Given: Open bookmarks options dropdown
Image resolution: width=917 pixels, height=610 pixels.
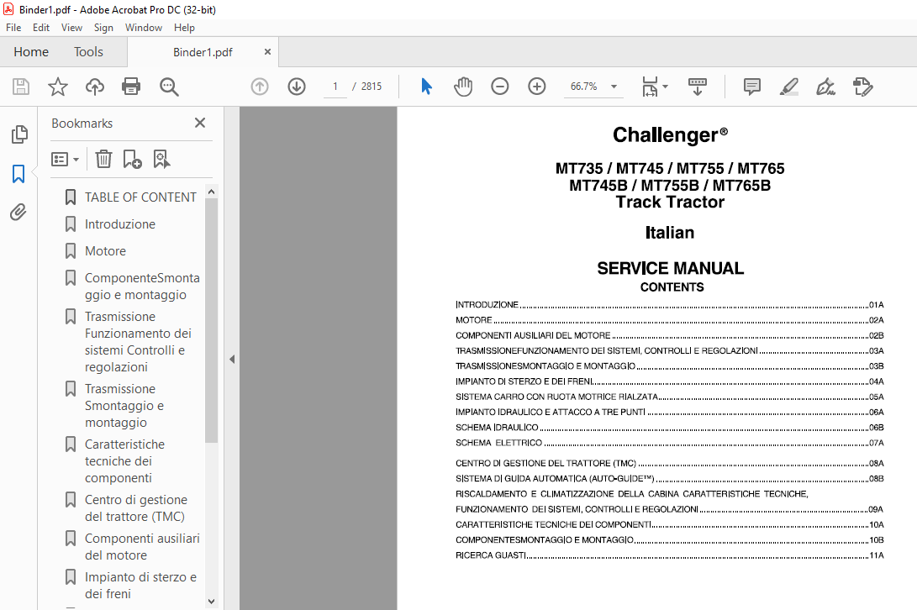Looking at the screenshot, I should tap(65, 159).
